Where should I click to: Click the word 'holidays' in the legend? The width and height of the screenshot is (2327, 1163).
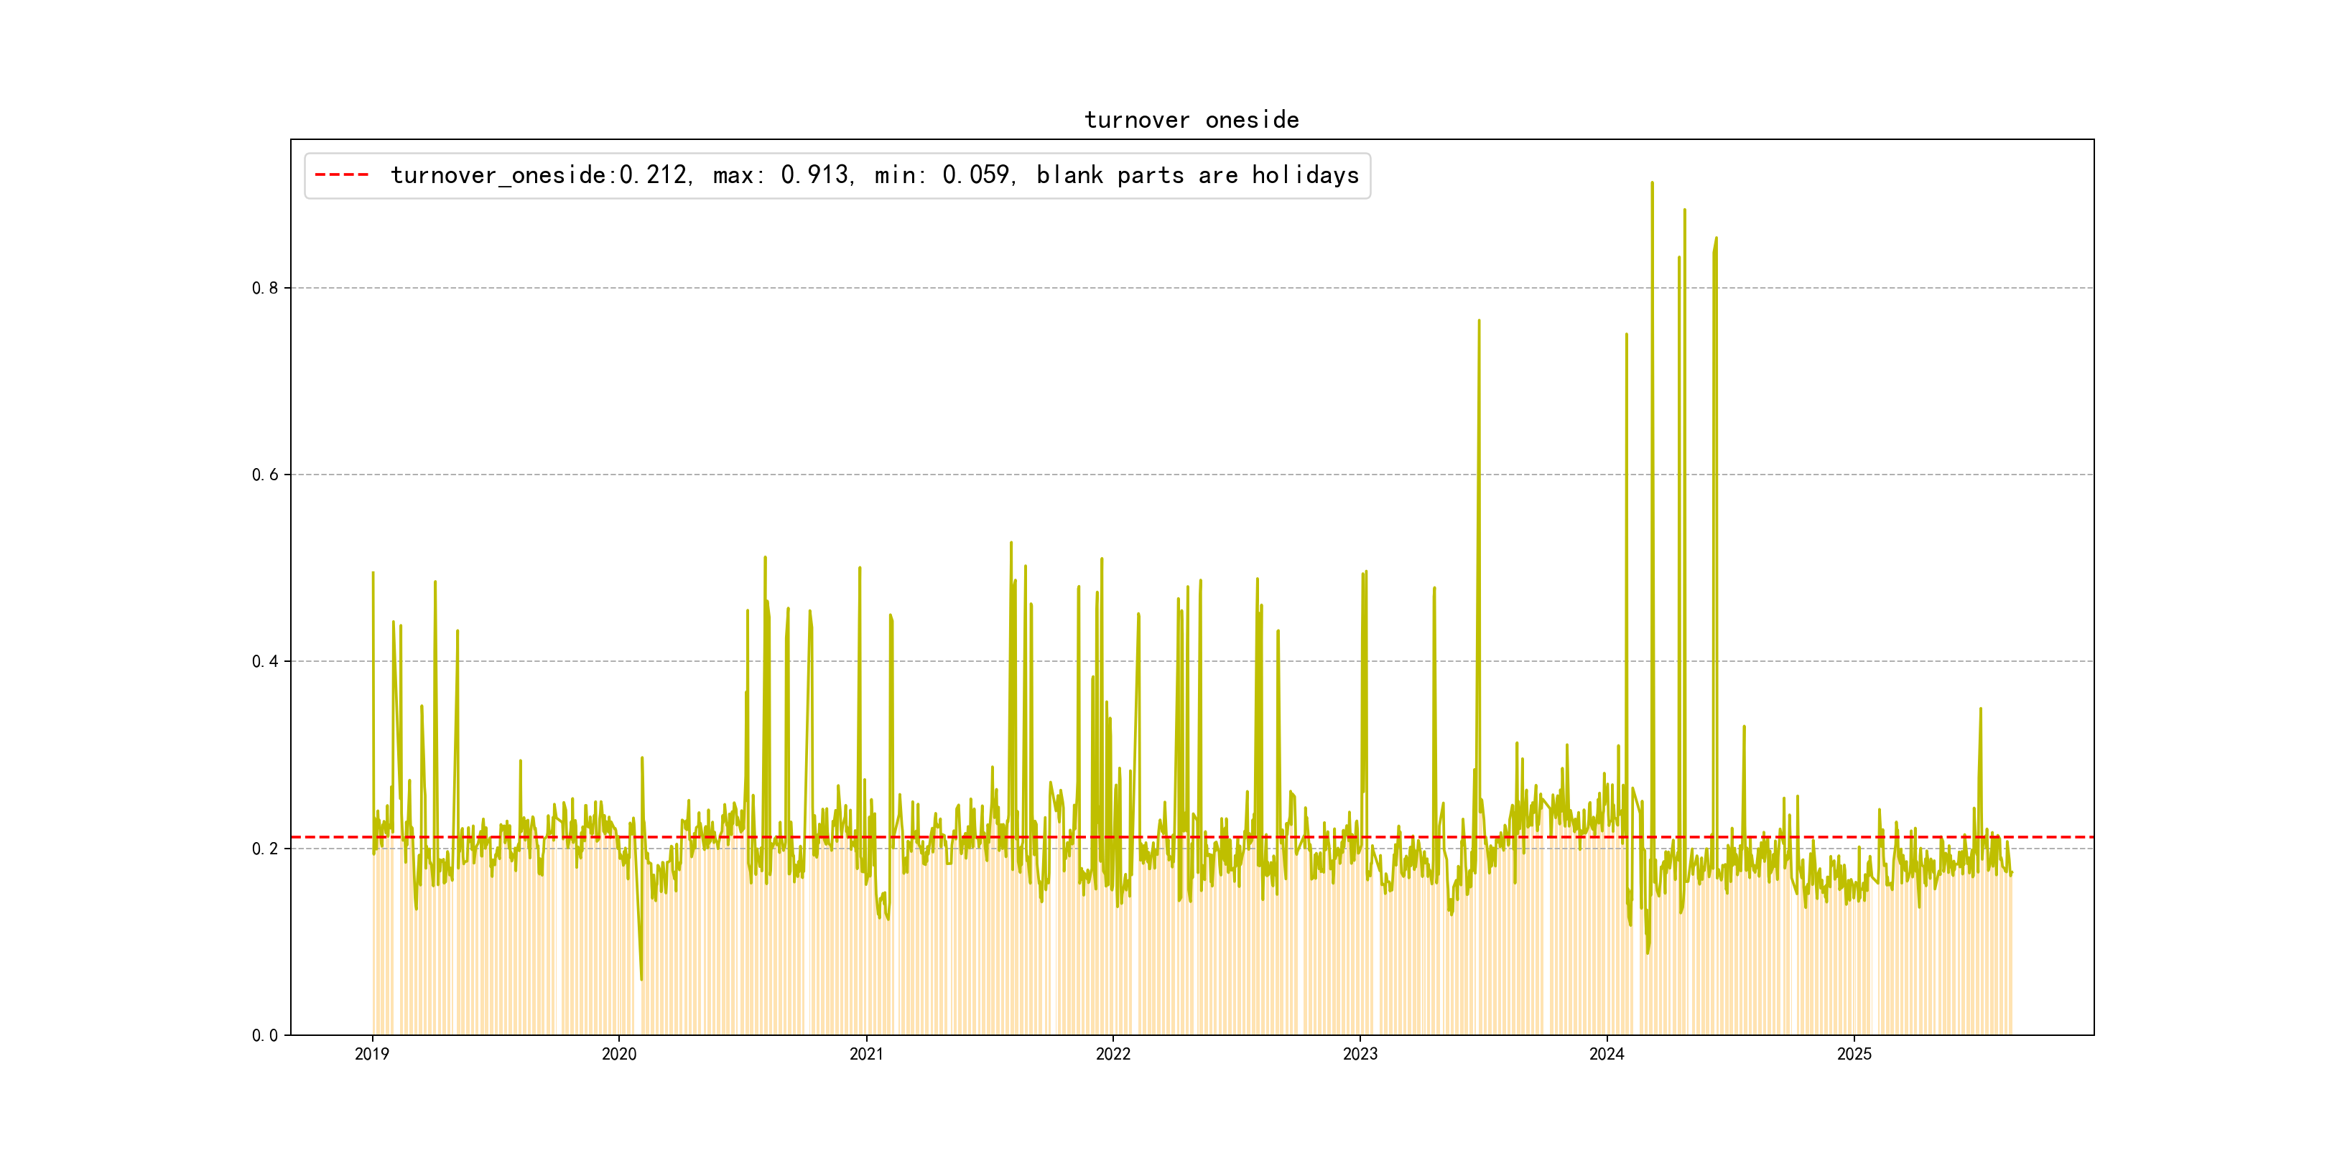pyautogui.click(x=1305, y=175)
